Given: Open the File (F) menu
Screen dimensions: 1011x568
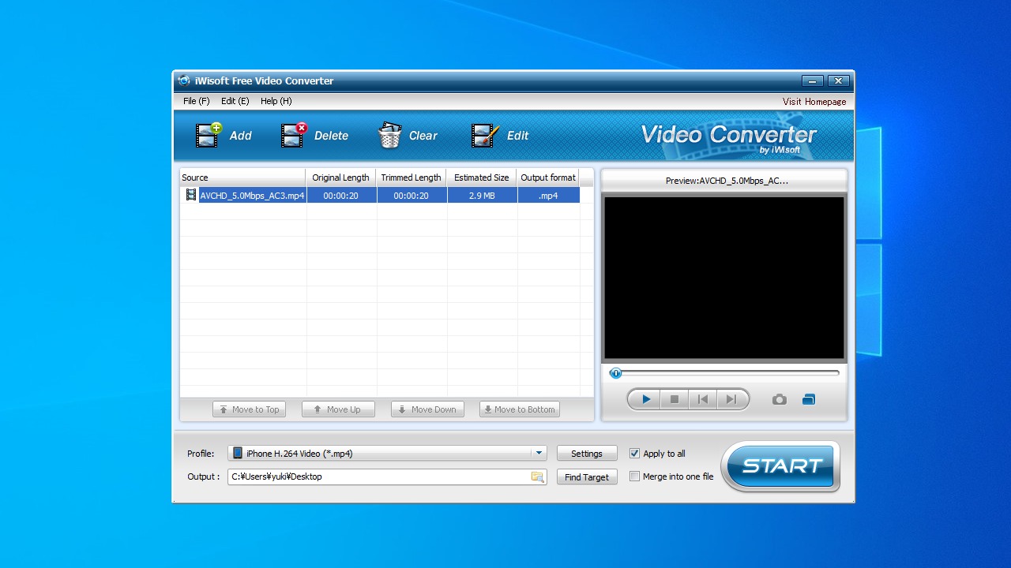Looking at the screenshot, I should click(197, 101).
